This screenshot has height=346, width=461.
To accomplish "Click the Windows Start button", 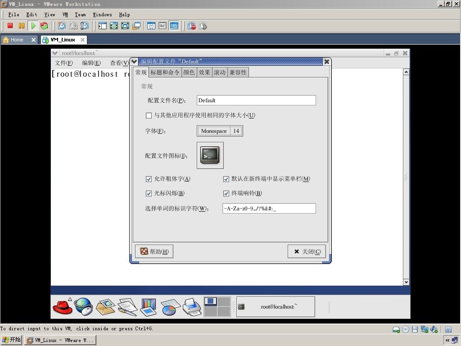I will pyautogui.click(x=11, y=340).
